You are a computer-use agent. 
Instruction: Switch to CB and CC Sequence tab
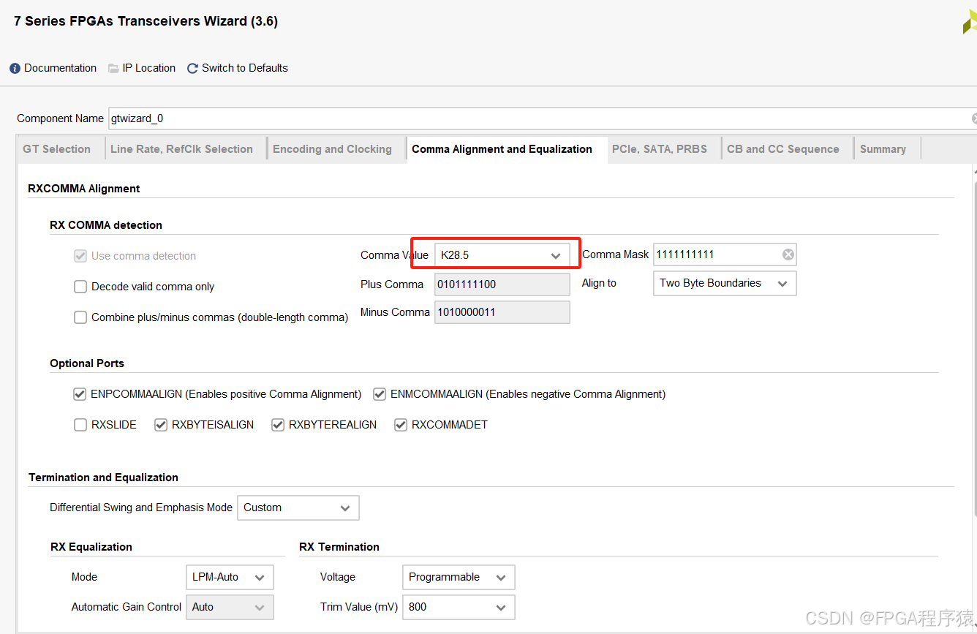783,149
